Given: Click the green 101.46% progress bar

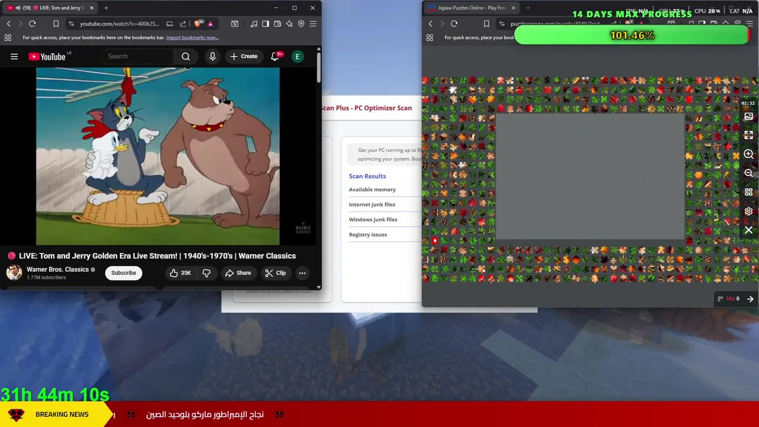Looking at the screenshot, I should [x=632, y=36].
